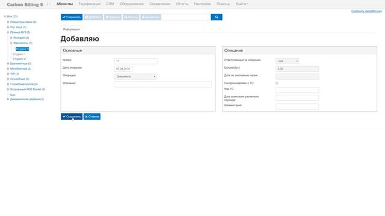Viewport: 385px width, 216px height.
Task: Open the Настройки menu
Action: click(x=202, y=4)
